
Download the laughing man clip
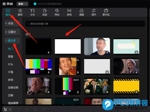pyautogui.click(x=48, y=92)
